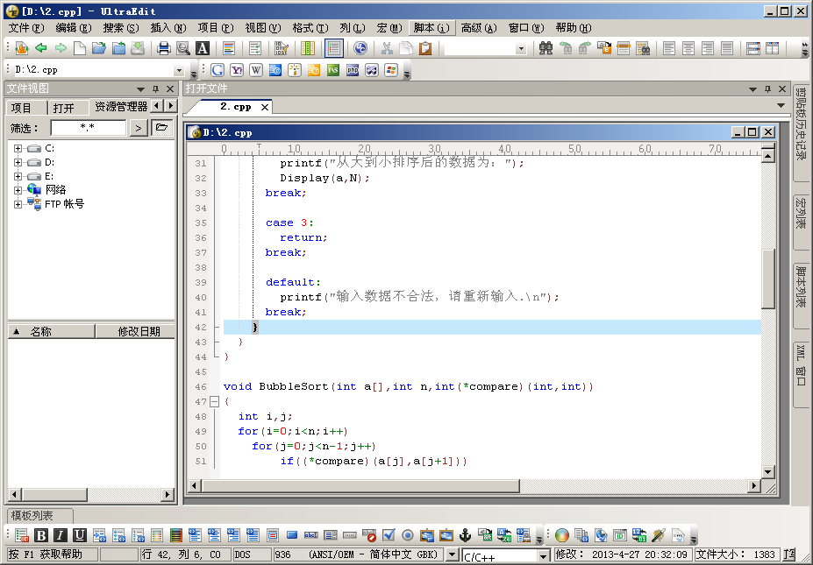The image size is (813, 565).
Task: Click the Find in Files icon
Action: tap(643, 48)
